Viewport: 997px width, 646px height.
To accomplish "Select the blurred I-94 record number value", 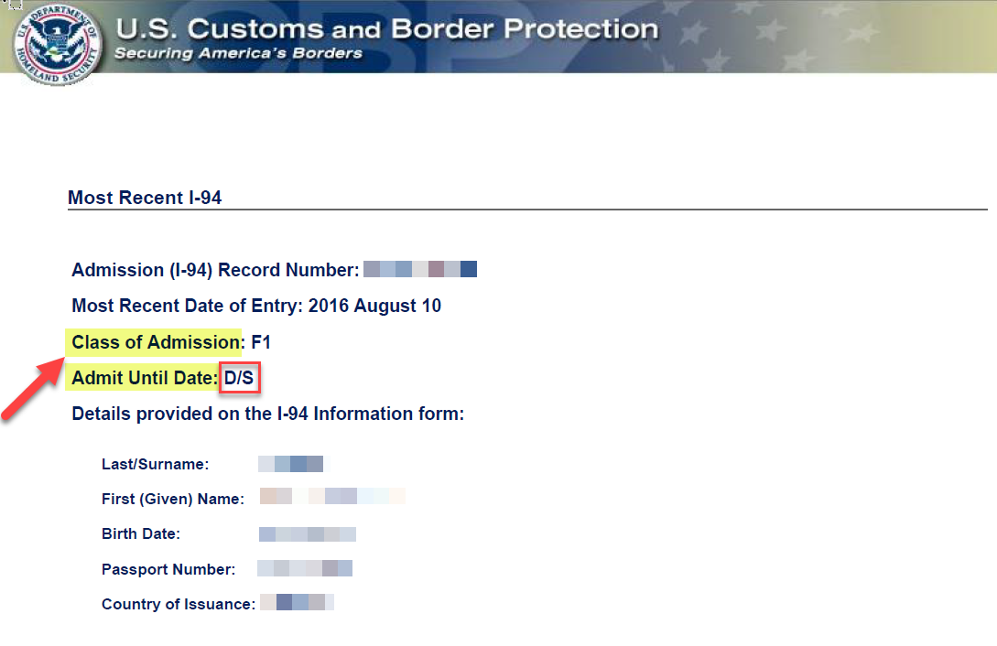I will (x=420, y=270).
